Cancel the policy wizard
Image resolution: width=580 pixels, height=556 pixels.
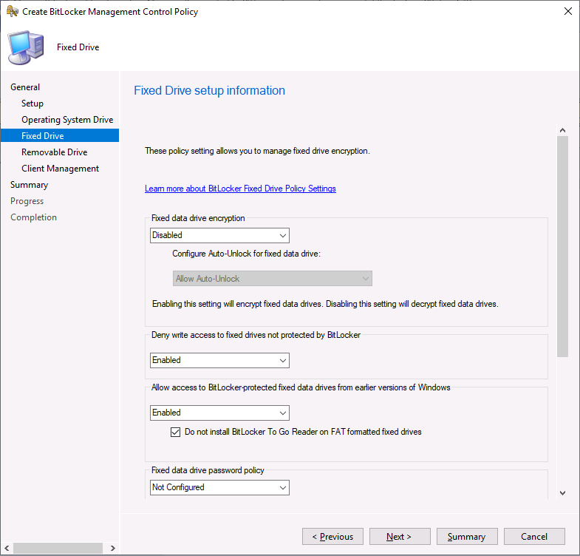click(534, 536)
